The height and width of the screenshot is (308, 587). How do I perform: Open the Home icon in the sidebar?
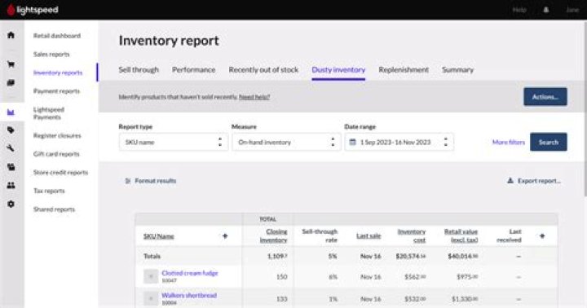[x=11, y=35]
